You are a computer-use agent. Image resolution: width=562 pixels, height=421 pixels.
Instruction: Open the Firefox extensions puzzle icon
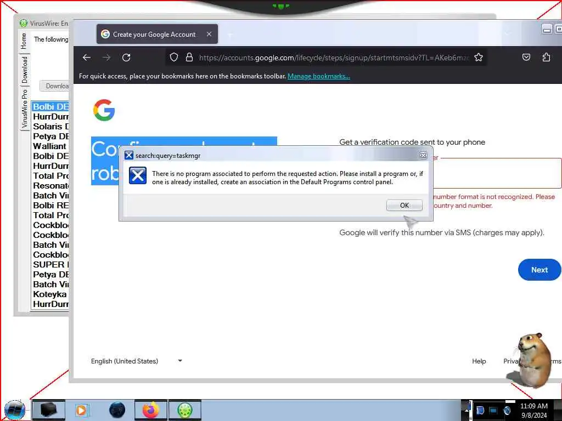tap(546, 57)
